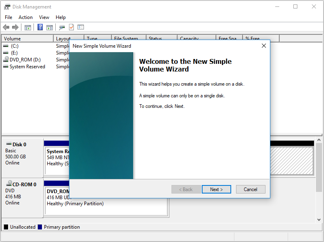The height and width of the screenshot is (242, 324).
Task: Open the settings list toolbar icon
Action: [81, 27]
